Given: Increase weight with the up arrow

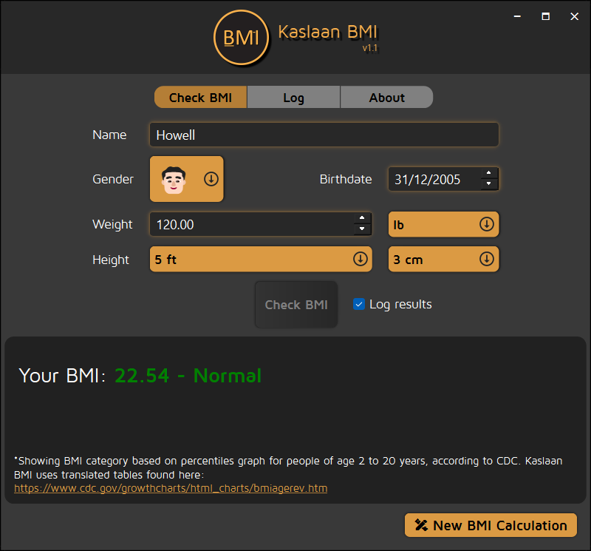Looking at the screenshot, I should coord(362,218).
